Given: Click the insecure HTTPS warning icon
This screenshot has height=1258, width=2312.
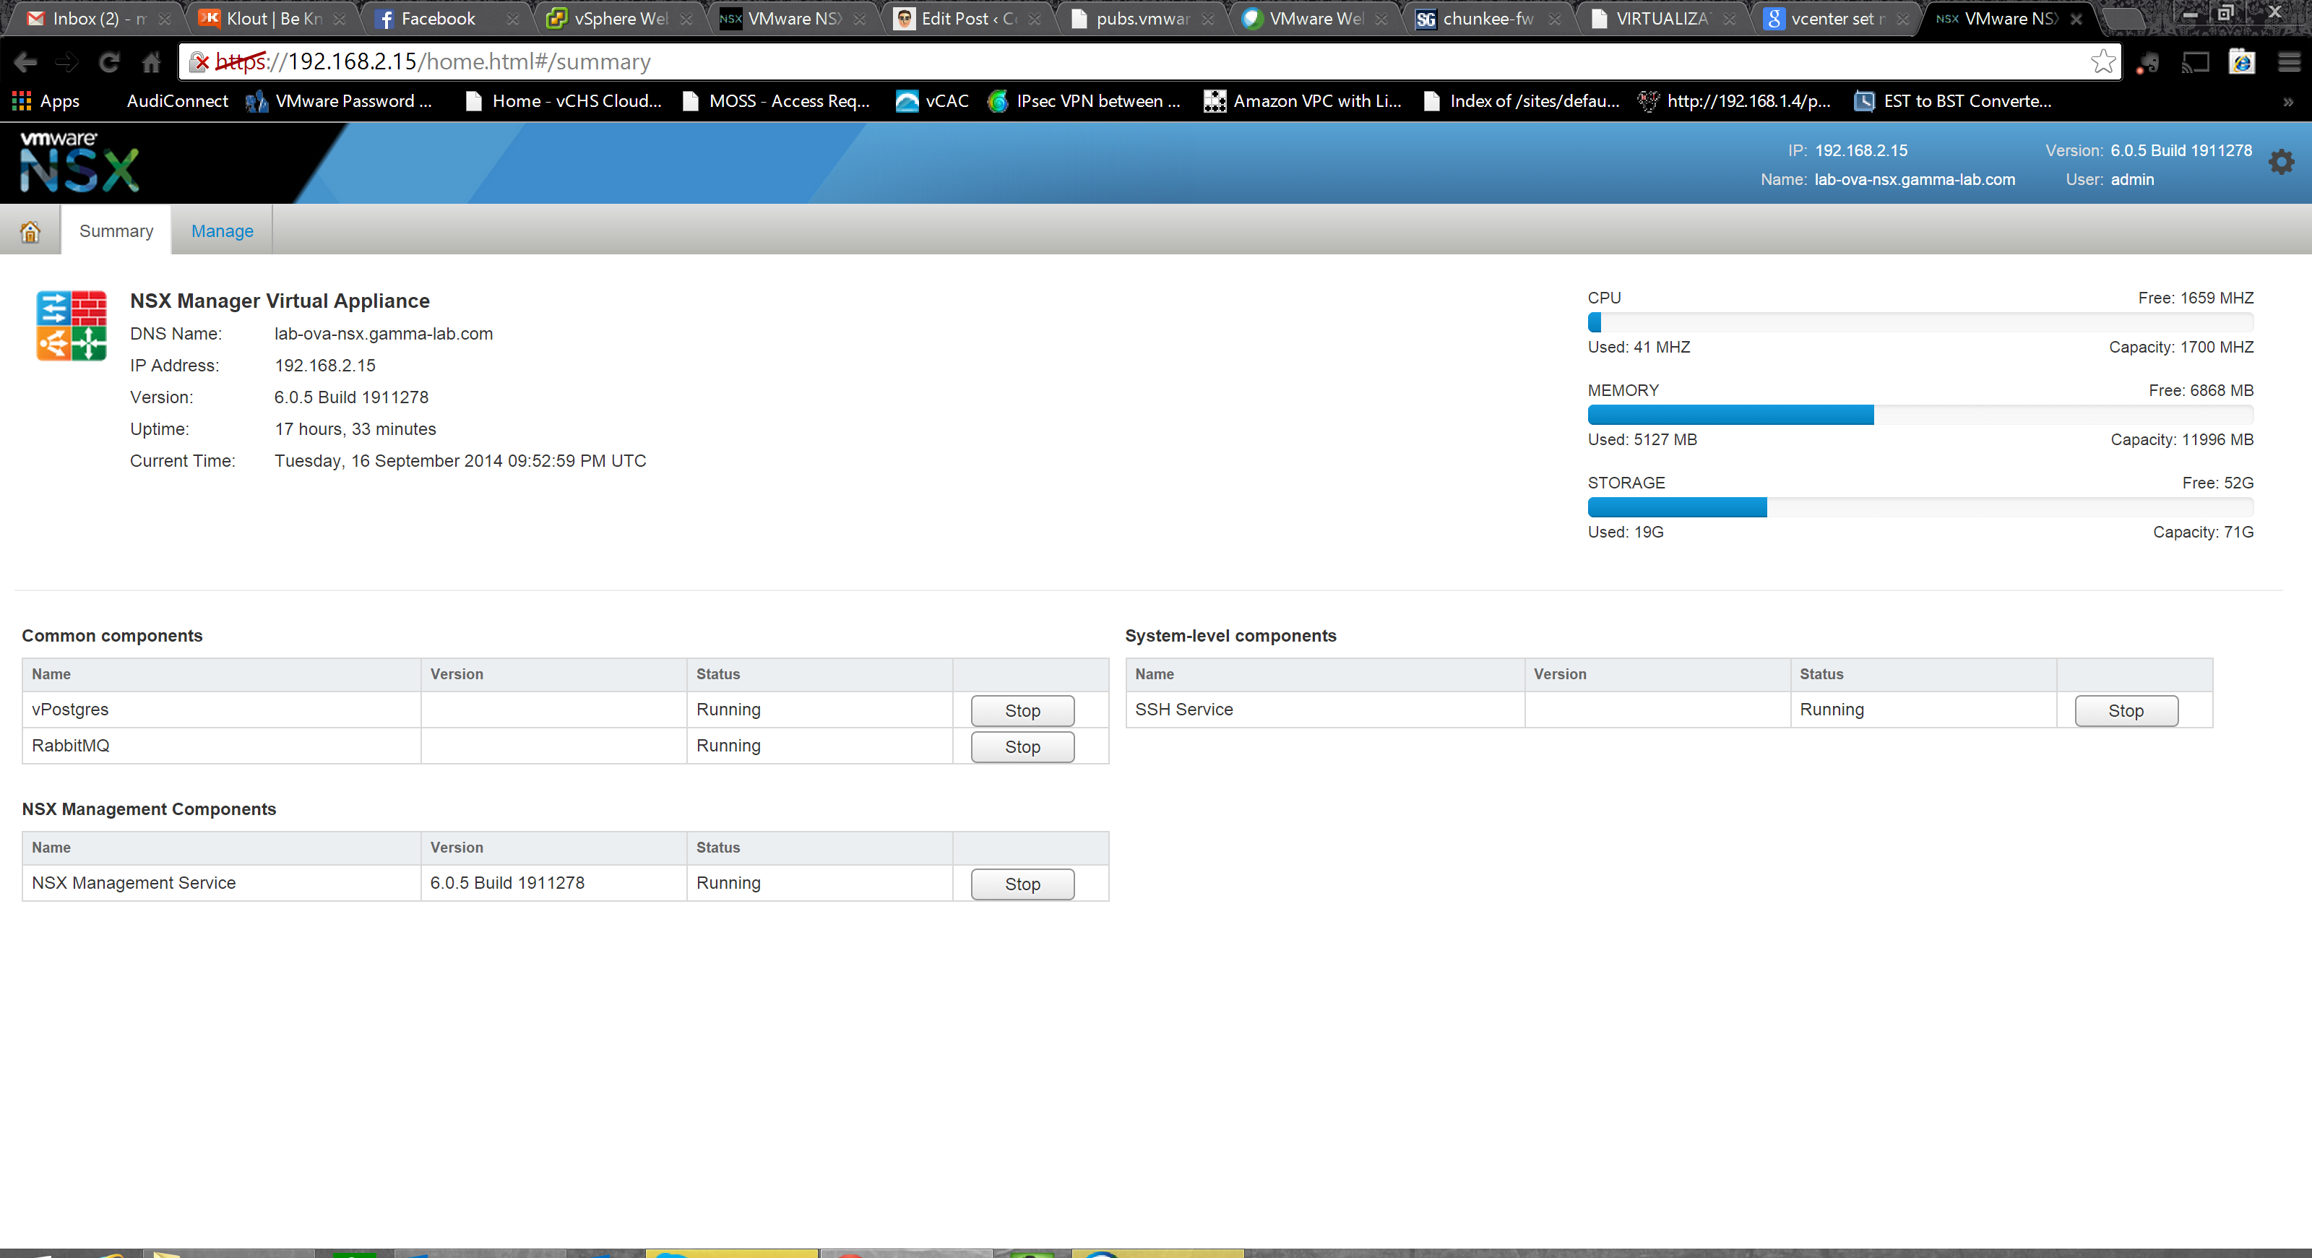Looking at the screenshot, I should [200, 62].
